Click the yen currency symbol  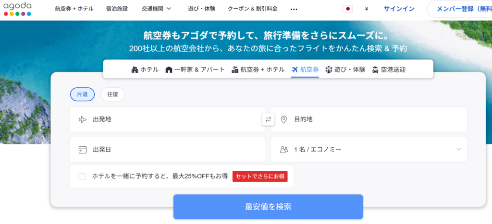(367, 9)
